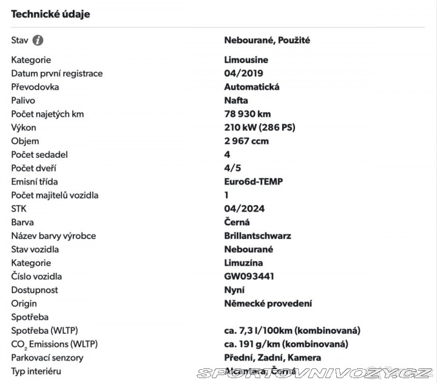Click the Brillantschwarz color name
Screen dimensions: 437x383
[257, 236]
